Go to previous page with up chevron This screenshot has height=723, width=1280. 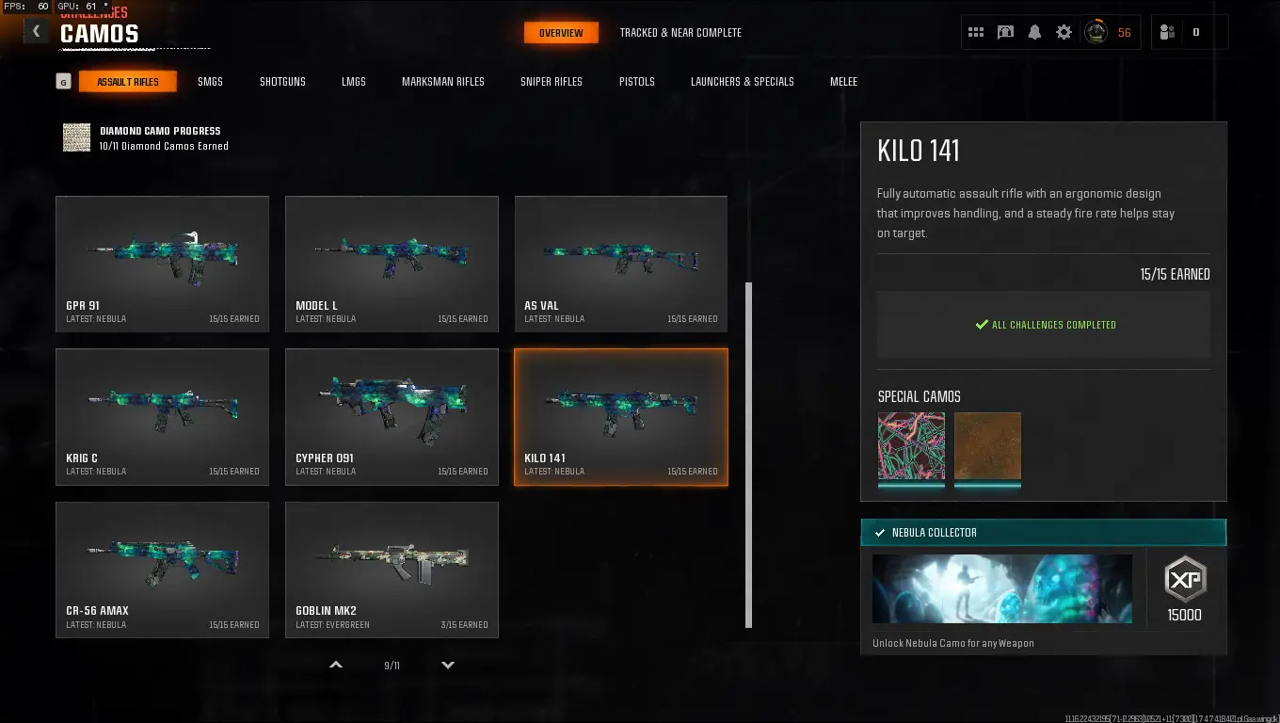(336, 665)
